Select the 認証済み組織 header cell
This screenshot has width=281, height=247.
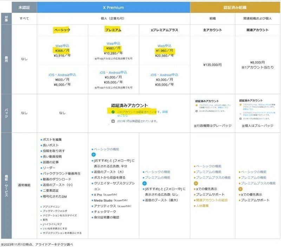235,7
